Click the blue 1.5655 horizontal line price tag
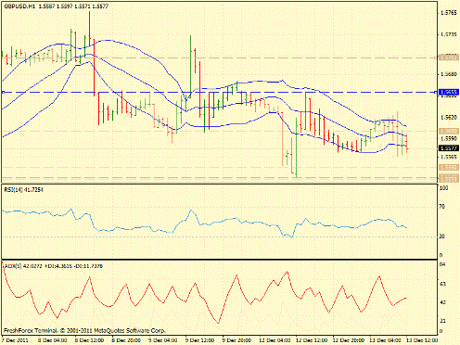 coord(449,92)
